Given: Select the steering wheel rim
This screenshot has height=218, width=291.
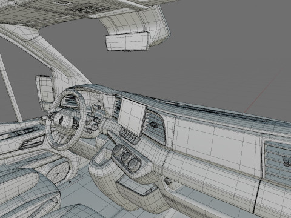Looking at the screenshot, I should tap(66, 120).
